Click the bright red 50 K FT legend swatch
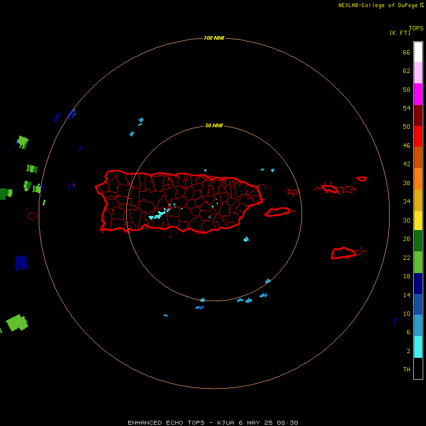Screen dimensions: 426x426 [x=418, y=136]
